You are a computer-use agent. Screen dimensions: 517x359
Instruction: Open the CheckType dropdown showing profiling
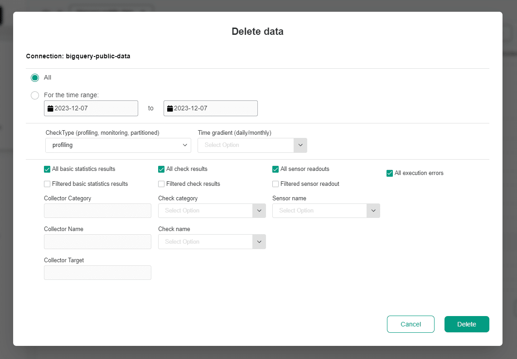(x=118, y=145)
